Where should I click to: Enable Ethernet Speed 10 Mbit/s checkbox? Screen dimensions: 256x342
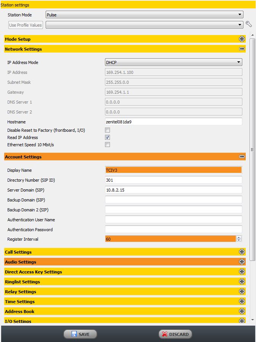108,145
